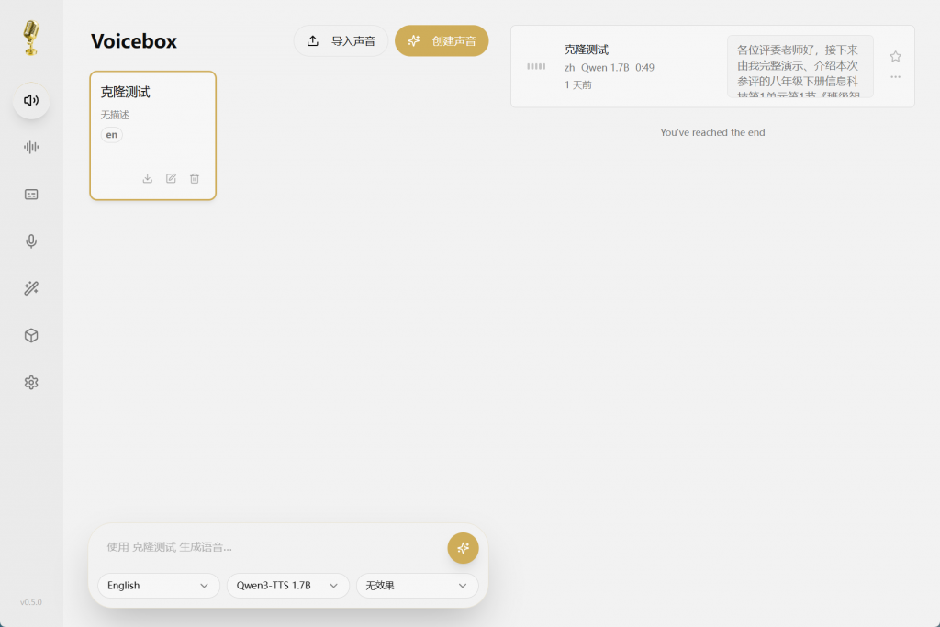Focus the 使用 克隆测试 生成语音 text input
This screenshot has height=627, width=940.
[x=273, y=547]
